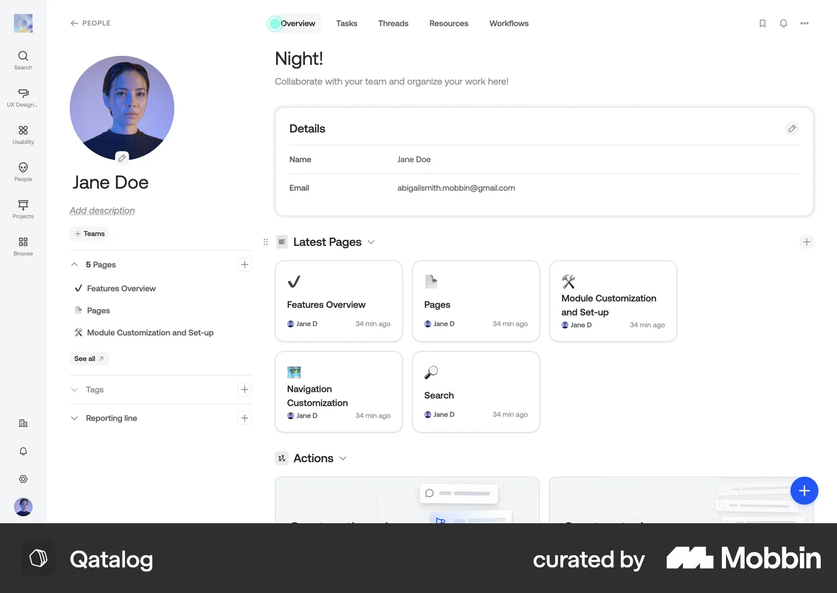Add a reporting line with plus icon

pos(245,418)
